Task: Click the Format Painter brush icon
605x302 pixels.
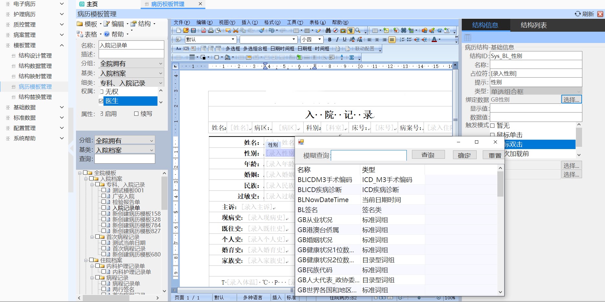Action: coord(262,30)
